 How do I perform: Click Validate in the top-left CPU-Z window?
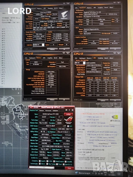52,49
